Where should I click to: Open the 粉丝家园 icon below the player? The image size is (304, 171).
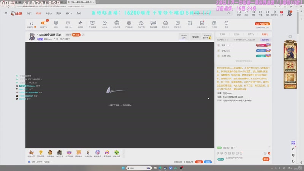tap(98, 154)
